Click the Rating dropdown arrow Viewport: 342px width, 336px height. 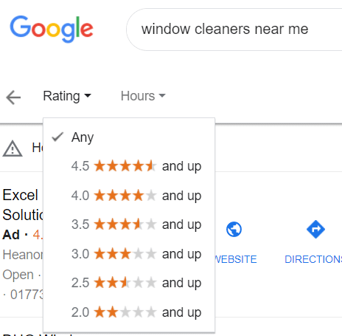pyautogui.click(x=88, y=95)
